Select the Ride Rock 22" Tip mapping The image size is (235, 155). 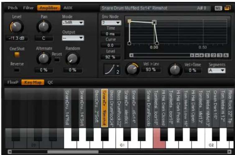pos(230,108)
